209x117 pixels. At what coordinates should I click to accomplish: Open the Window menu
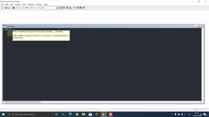(x=39, y=5)
